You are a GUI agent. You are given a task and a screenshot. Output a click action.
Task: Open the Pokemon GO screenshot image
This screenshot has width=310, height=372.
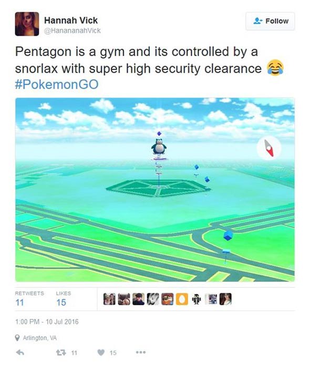point(155,190)
